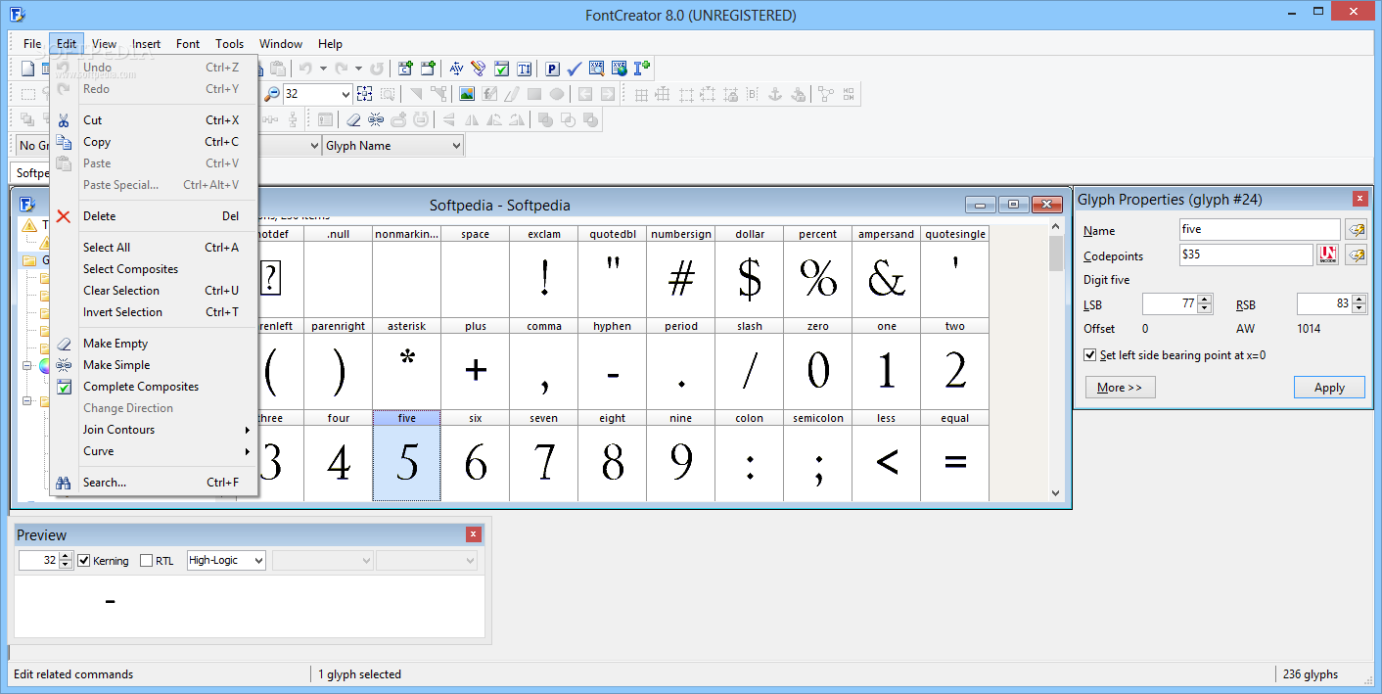Viewport: 1382px width, 694px height.
Task: Close the Glyph Properties panel
Action: tap(1359, 199)
